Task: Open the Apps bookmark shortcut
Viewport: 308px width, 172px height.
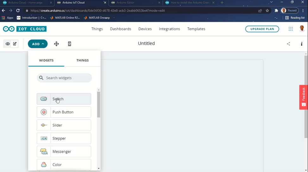Action: [8, 18]
